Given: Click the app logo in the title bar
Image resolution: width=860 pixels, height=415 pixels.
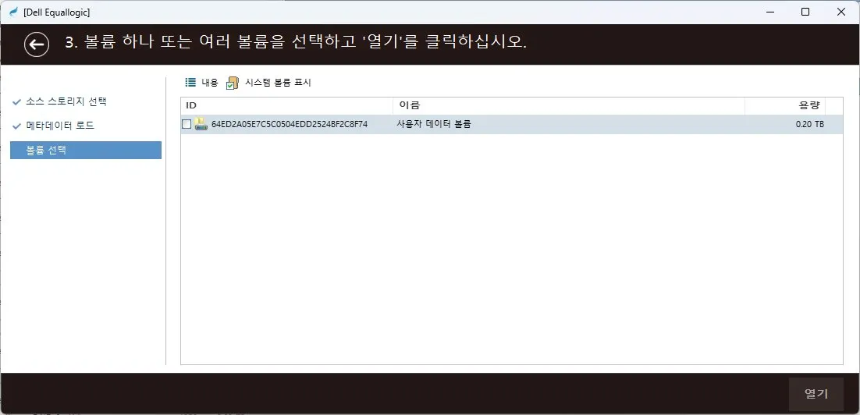Looking at the screenshot, I should coord(14,12).
